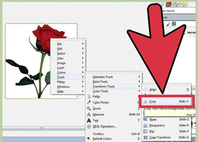
Task: Pick the Zoom tool
Action: tap(114, 109)
